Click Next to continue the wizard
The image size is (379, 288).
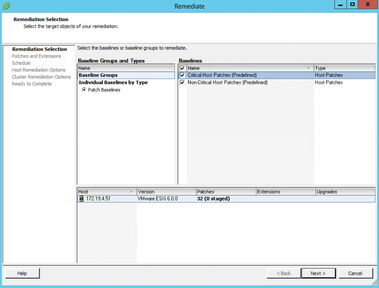pos(318,273)
